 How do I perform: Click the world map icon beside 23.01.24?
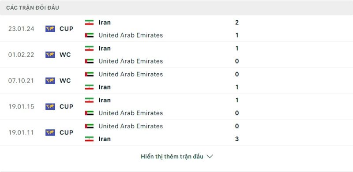coord(50,29)
